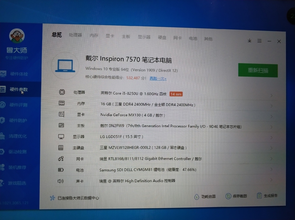This screenshot has height=220, width=295.
Task: Click the hard disk icon
Action: 61,148
